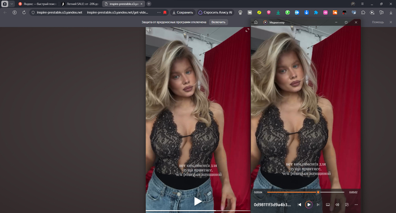
Task: Click the Сохранить download button
Action: click(x=183, y=12)
